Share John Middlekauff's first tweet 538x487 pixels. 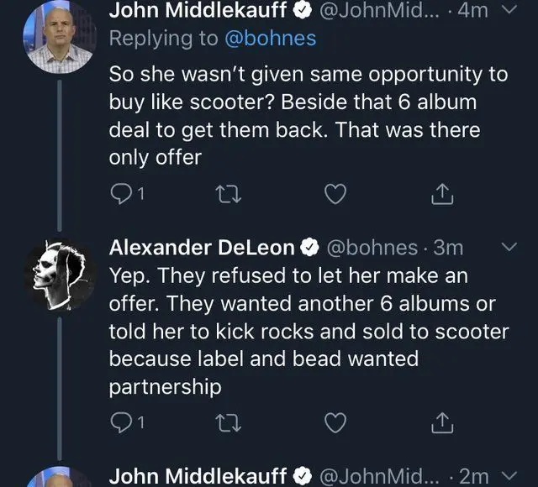tap(442, 194)
